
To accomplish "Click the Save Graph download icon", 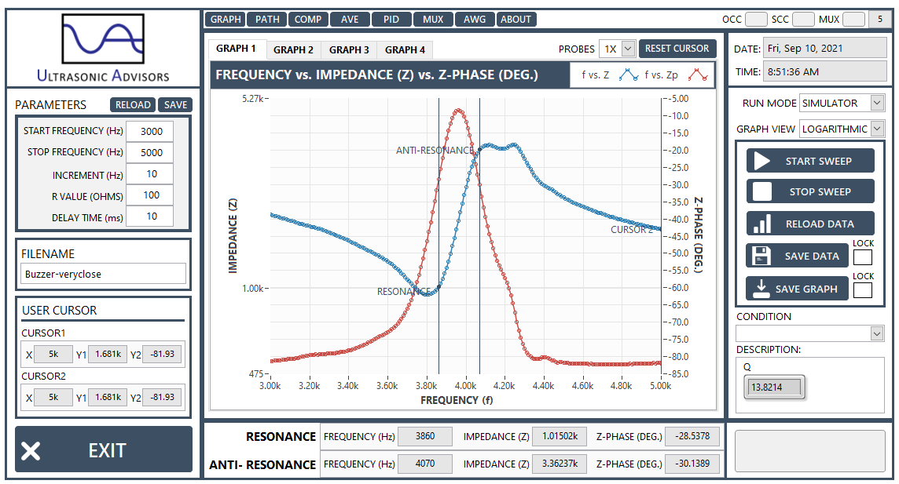I will point(761,289).
